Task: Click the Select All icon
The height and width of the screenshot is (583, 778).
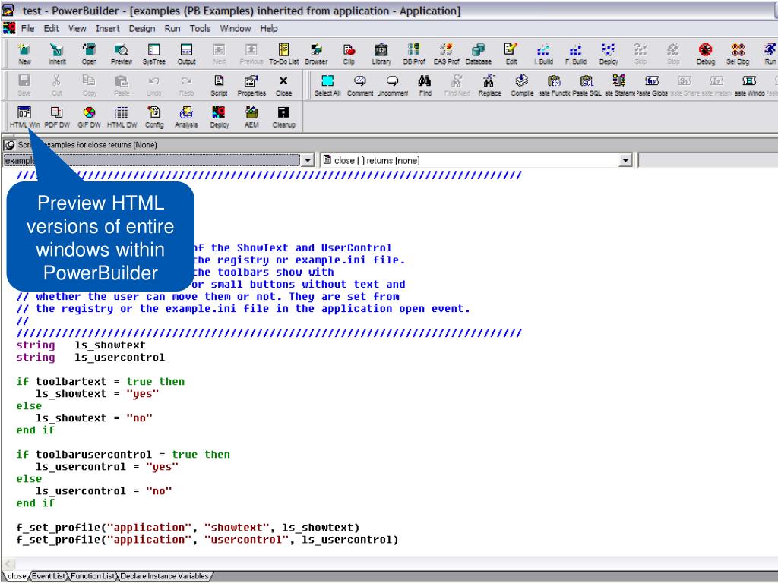Action: coord(327,85)
